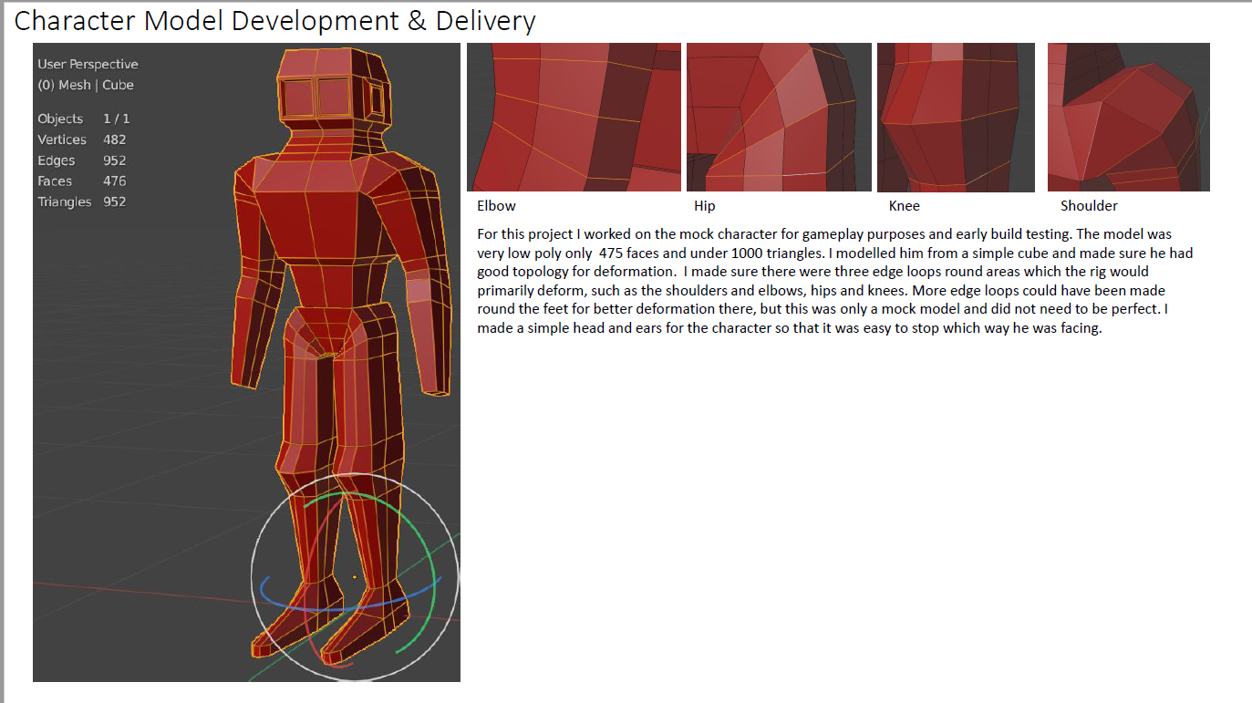The width and height of the screenshot is (1252, 703).
Task: Click the Shoulder topology thumbnail
Action: point(1129,117)
